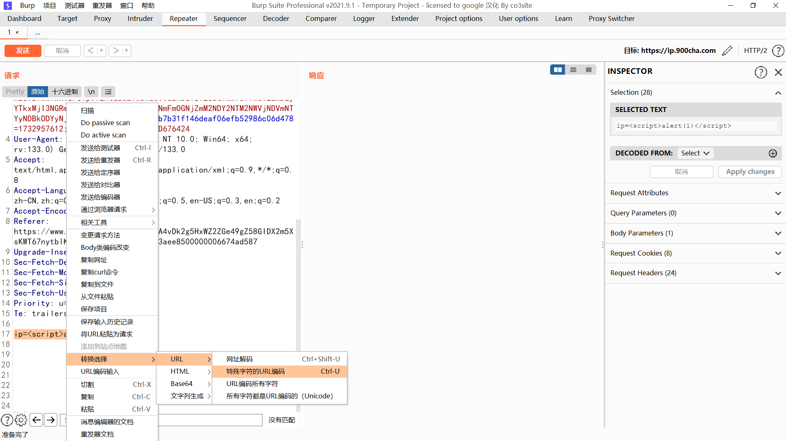
Task: Switch to combined single-pane layout
Action: click(x=589, y=70)
